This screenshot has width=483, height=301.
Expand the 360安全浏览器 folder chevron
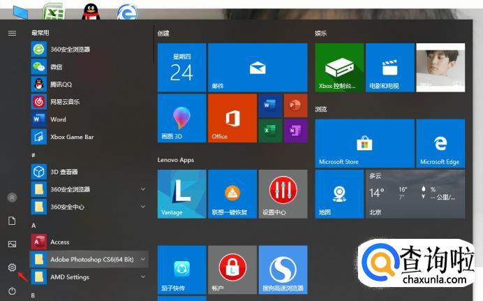coord(143,189)
